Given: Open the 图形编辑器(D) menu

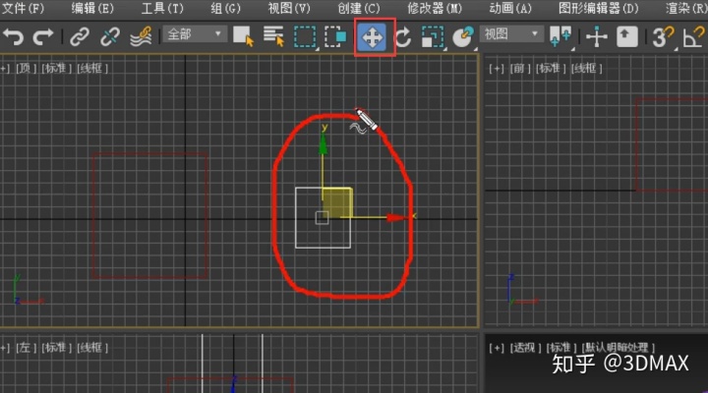Looking at the screenshot, I should click(x=599, y=8).
